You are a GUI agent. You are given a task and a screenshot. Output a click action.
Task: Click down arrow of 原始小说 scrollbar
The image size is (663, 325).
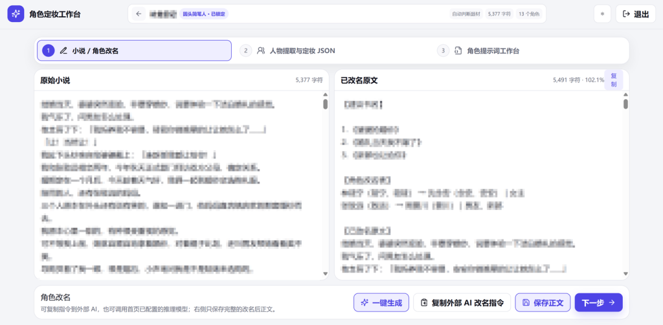click(x=325, y=274)
